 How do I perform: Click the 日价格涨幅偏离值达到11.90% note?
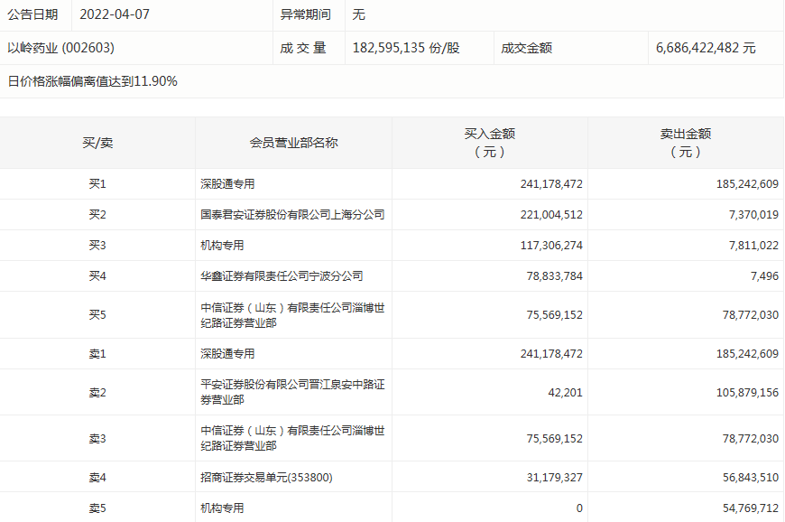pyautogui.click(x=93, y=81)
